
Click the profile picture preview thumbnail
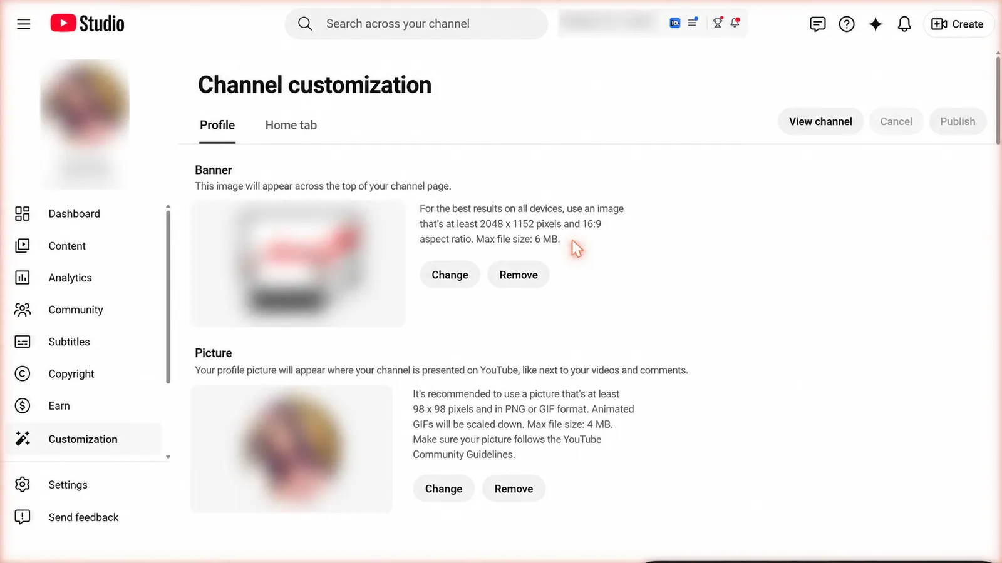point(292,449)
